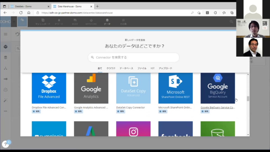
Task: Open the more ellipsis sidebar icon
Action: pos(5,111)
